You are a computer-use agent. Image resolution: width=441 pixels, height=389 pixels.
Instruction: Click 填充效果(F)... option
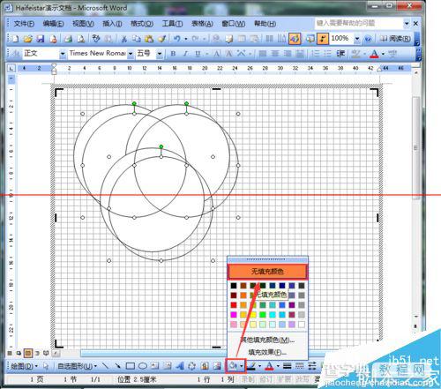267,352
